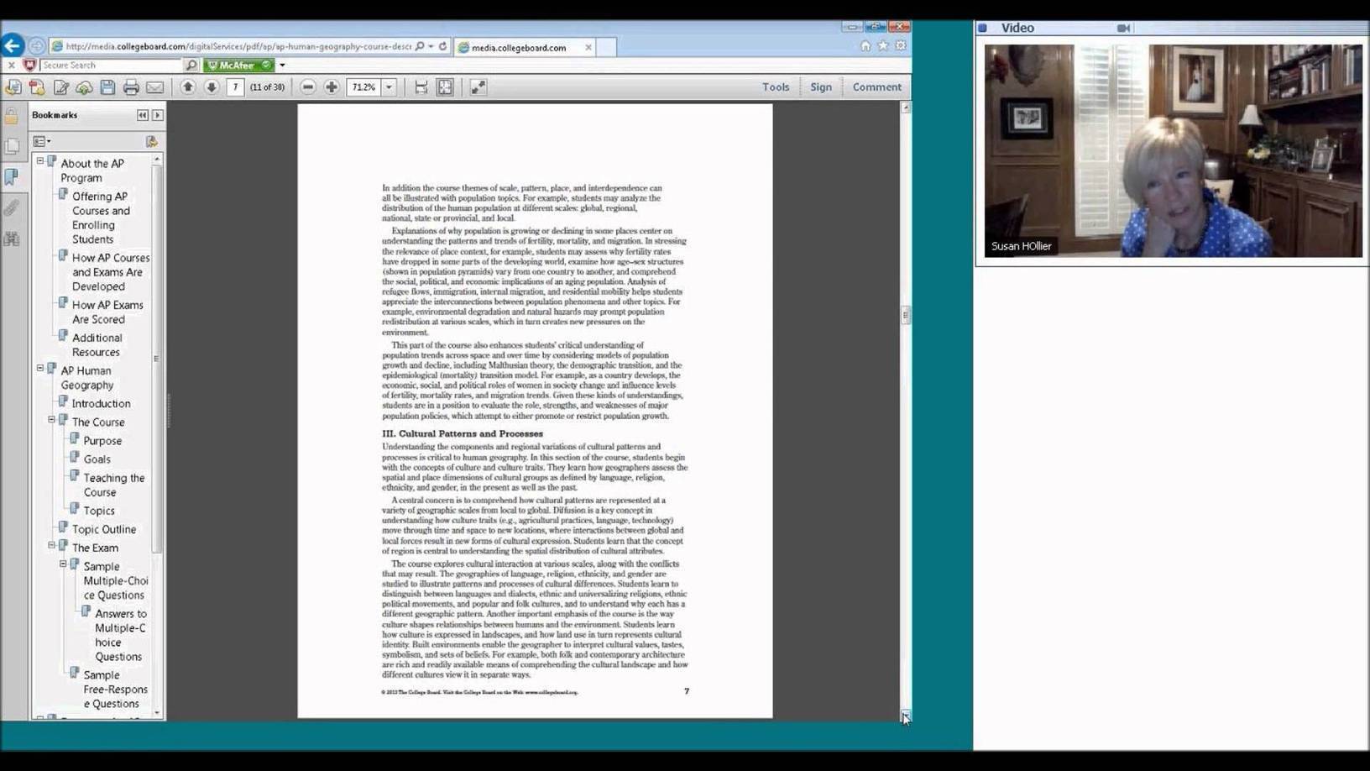
Task: Collapse The Exam bookmark node
Action: coord(51,545)
